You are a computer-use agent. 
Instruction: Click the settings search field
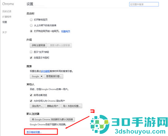tap(144, 4)
